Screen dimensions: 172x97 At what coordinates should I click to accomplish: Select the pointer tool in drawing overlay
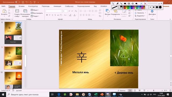point(113,4)
